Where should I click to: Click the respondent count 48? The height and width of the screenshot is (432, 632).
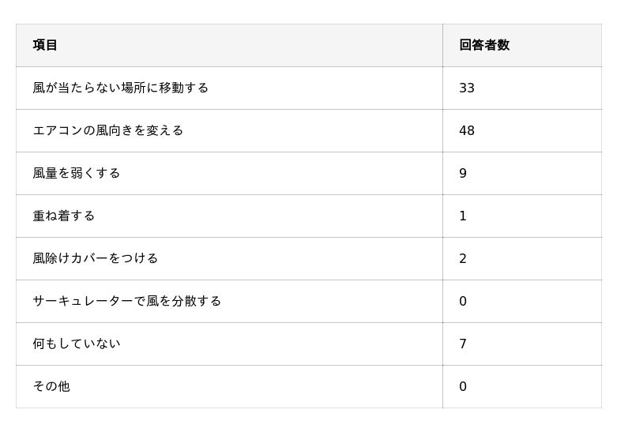pyautogui.click(x=466, y=130)
